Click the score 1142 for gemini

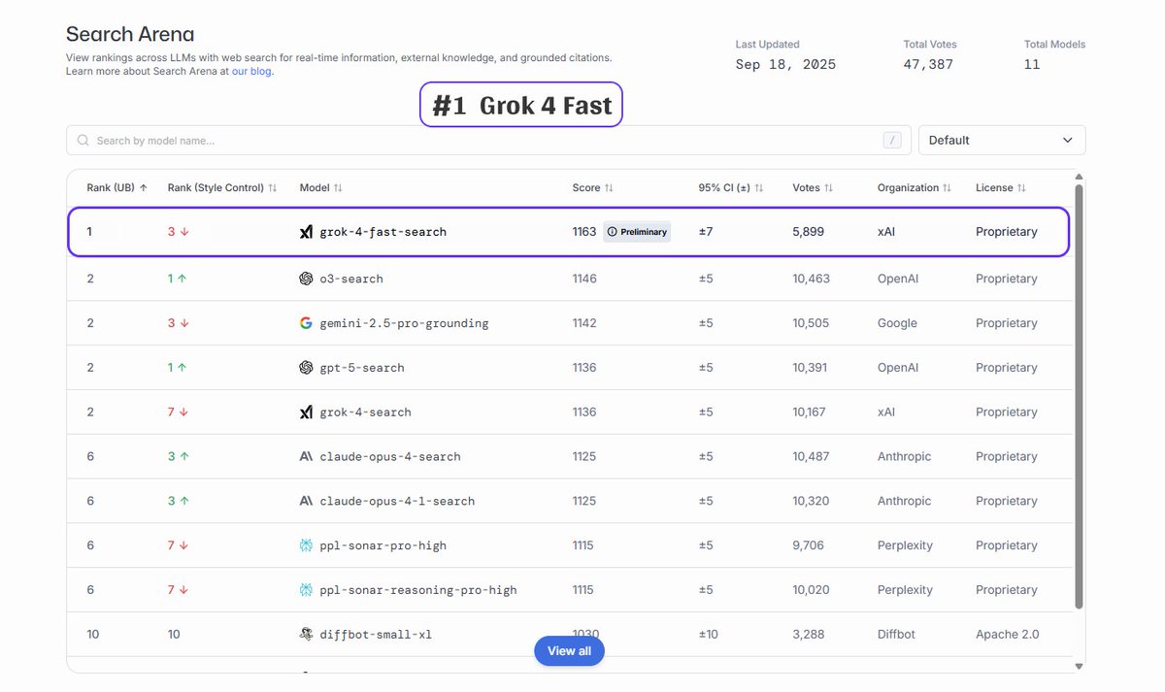(x=584, y=323)
